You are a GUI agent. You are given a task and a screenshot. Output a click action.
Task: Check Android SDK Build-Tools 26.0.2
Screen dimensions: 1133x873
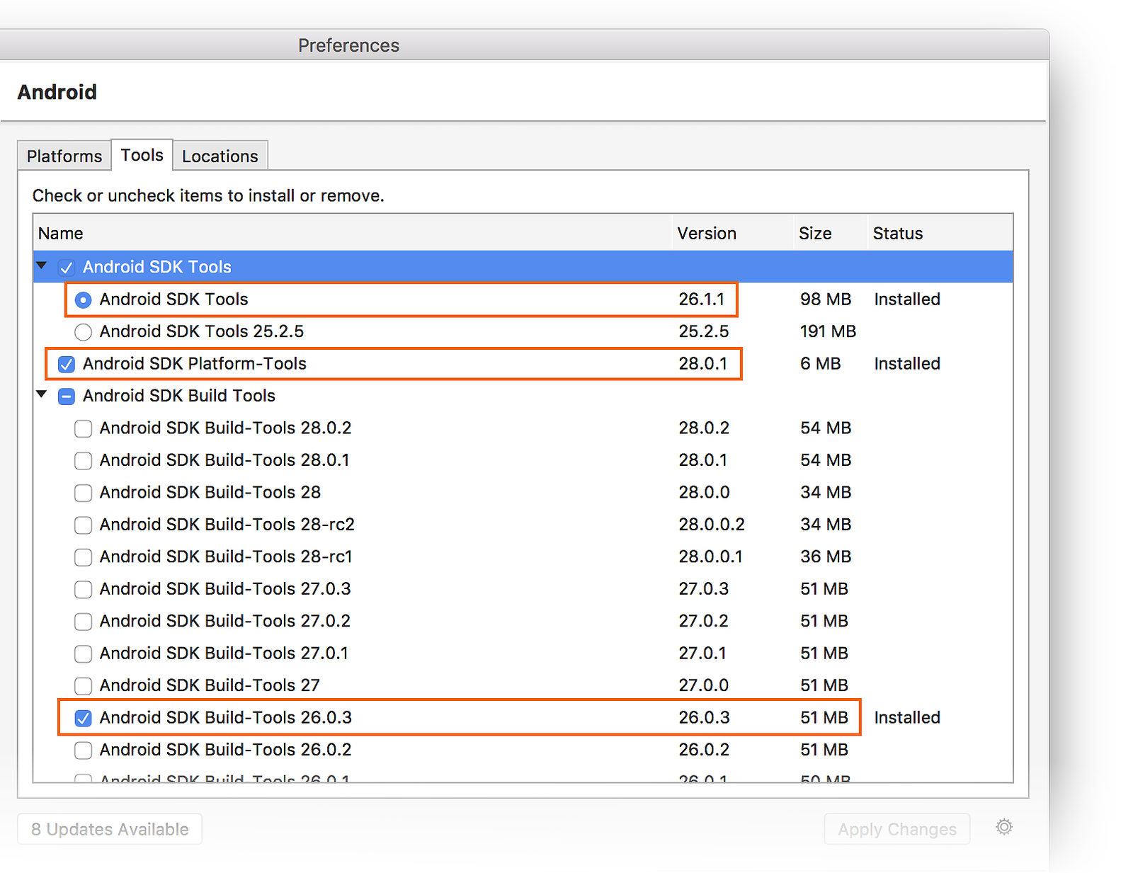coord(83,750)
